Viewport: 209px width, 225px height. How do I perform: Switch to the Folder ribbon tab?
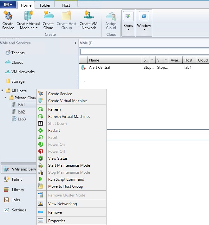pos(45,5)
